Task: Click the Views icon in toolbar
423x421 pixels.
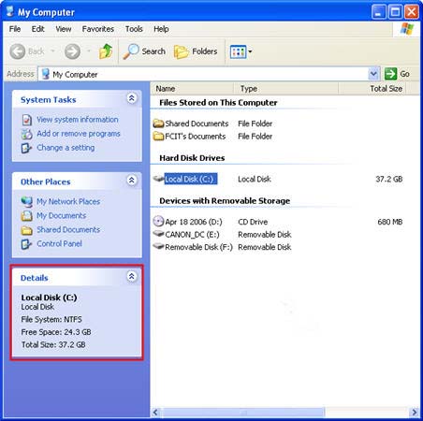Action: tap(238, 51)
